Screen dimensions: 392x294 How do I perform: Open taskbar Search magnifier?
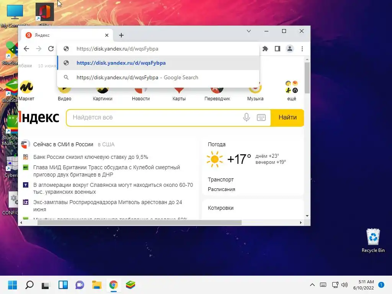[29, 285]
